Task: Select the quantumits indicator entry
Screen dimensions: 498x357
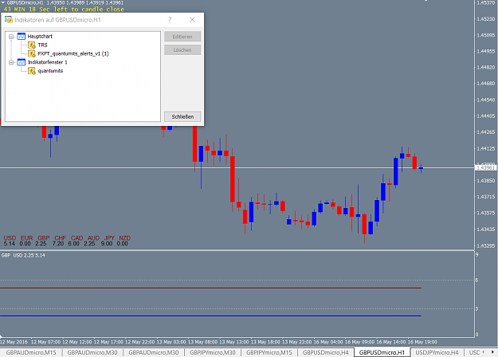Action: point(50,71)
